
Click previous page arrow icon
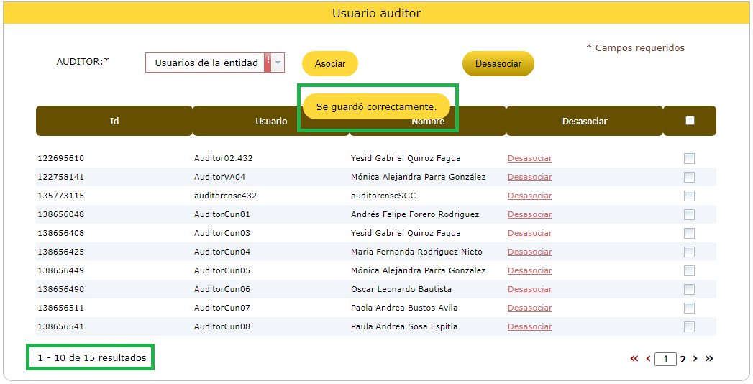[x=648, y=359]
